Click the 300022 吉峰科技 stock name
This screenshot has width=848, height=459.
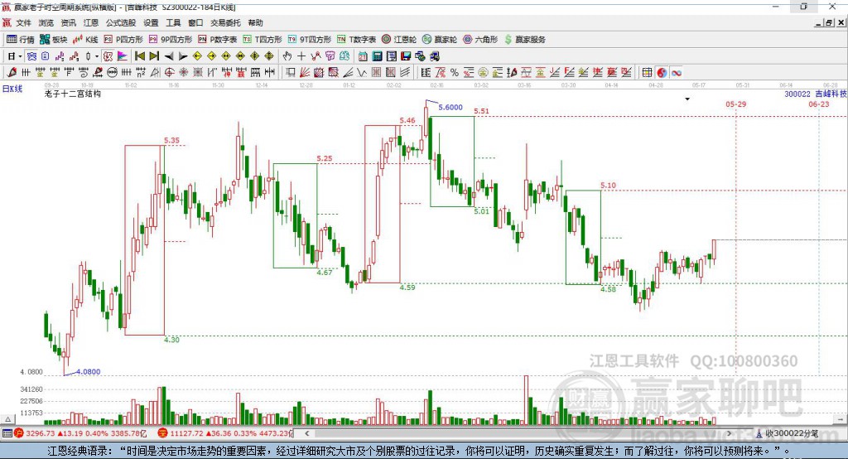816,94
